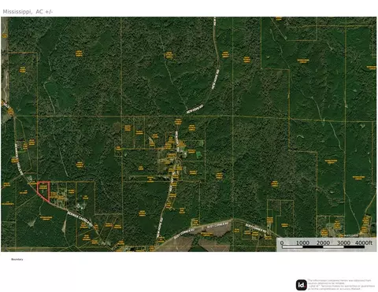Image resolution: width=378 pixels, height=292 pixels.
Task: Click the last black segment of scale bar
Action: pos(354,247)
